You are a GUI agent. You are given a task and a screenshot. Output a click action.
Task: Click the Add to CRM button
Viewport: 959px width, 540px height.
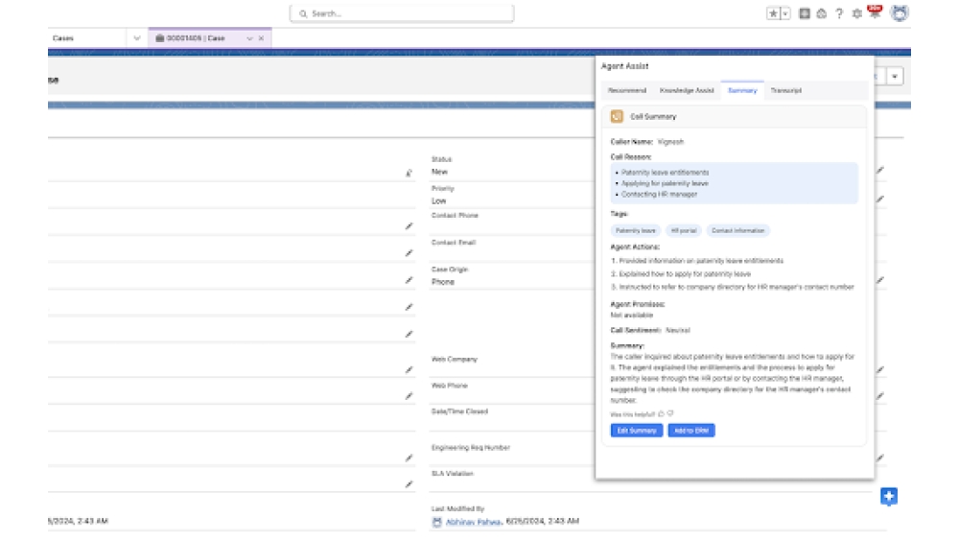click(x=691, y=431)
